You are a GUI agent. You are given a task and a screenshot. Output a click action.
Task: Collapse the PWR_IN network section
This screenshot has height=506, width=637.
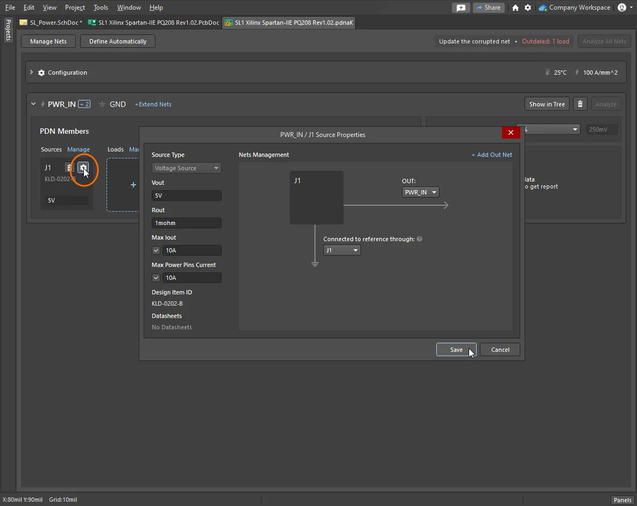pos(33,104)
